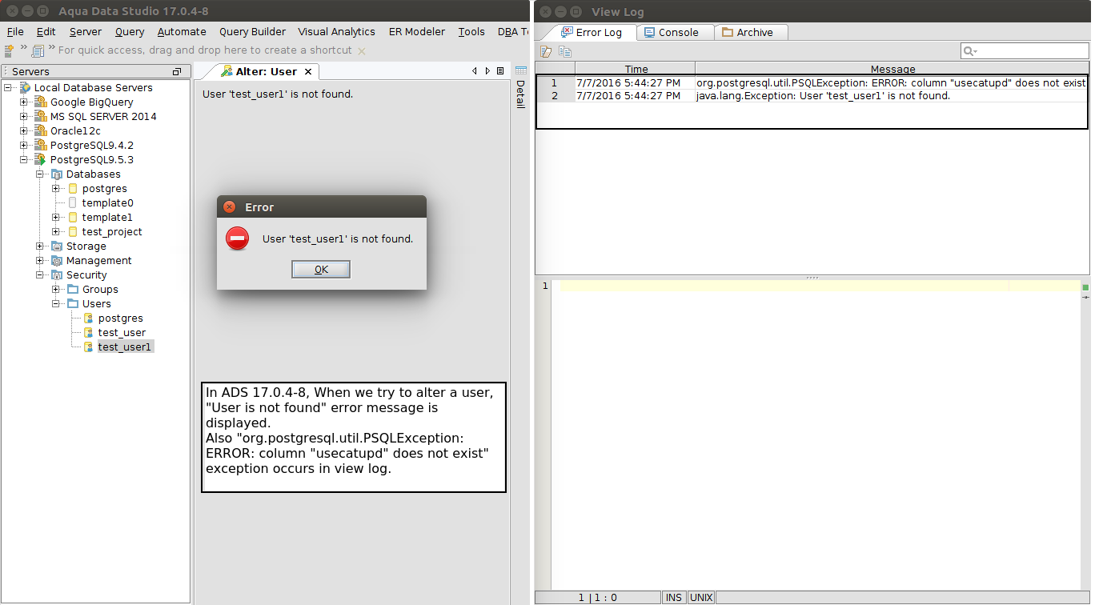
Task: Dismiss the quick access shortcut hint
Action: (x=361, y=51)
